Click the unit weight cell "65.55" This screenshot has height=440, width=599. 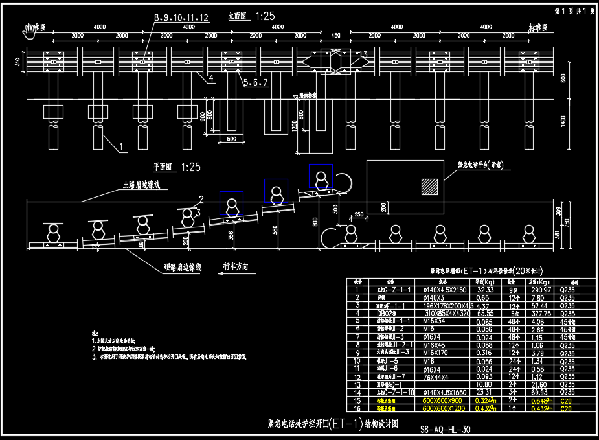pos(485,314)
